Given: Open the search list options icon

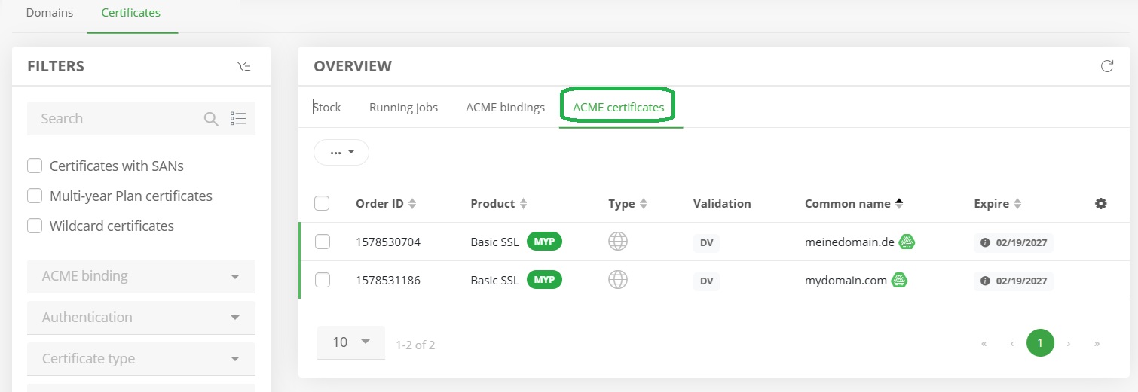Looking at the screenshot, I should tap(238, 119).
